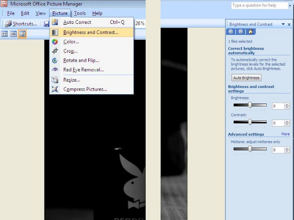
Task: Increase Contrast with the spinner up arrow
Action: coord(287,121)
